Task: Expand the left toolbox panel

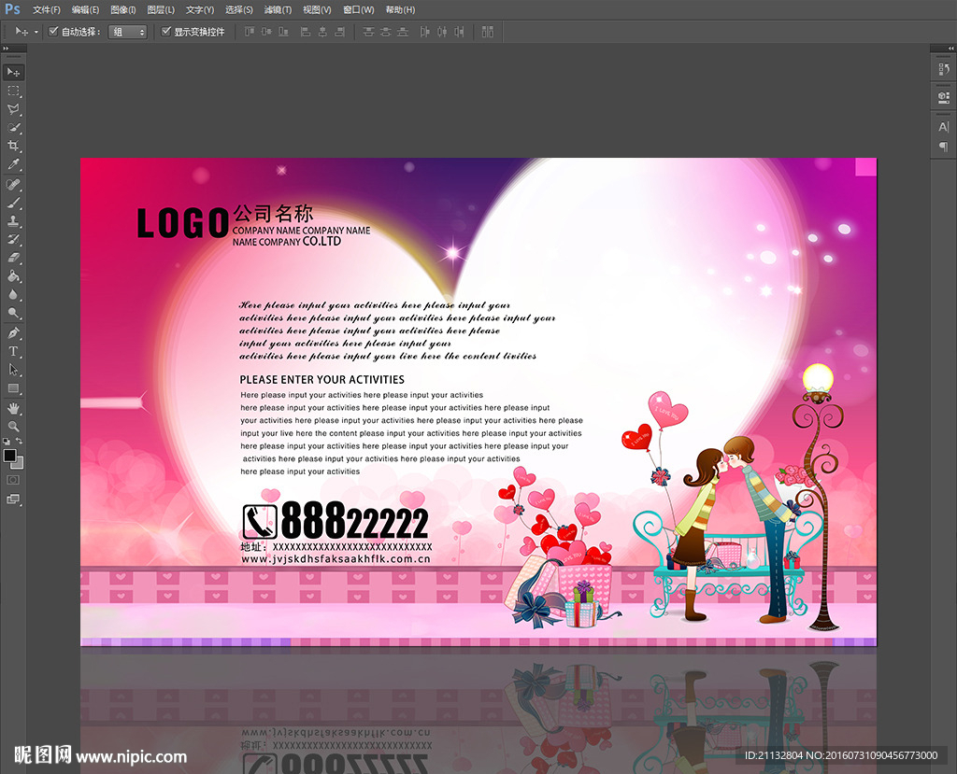Action: 7,48
